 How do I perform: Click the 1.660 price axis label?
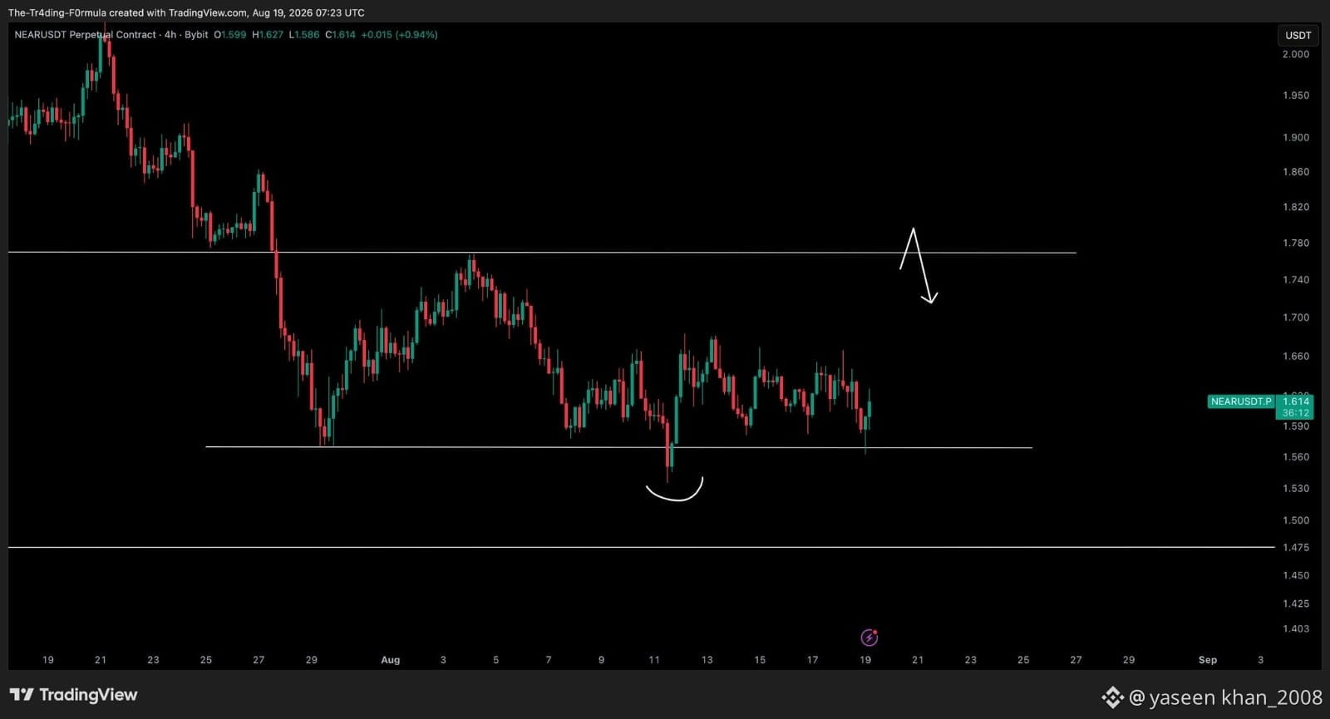1296,357
